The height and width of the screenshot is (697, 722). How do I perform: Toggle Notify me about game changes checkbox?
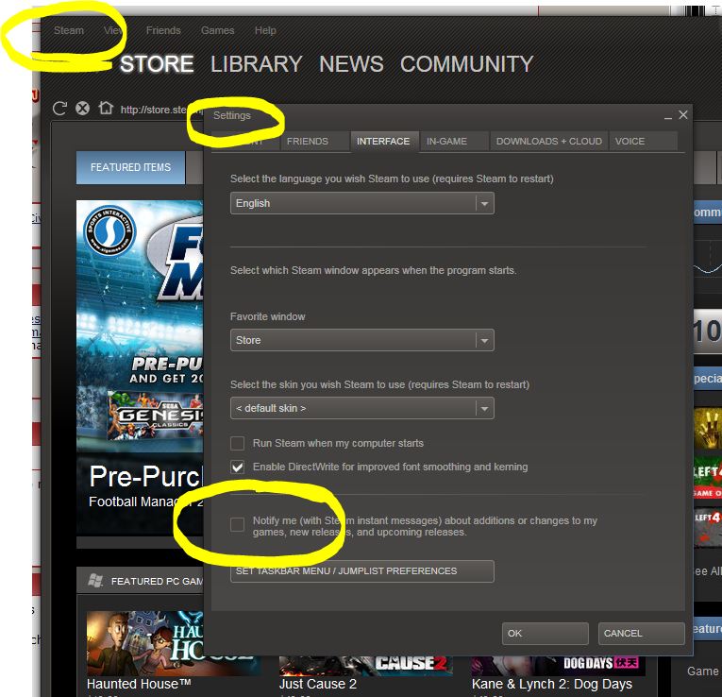point(237,524)
